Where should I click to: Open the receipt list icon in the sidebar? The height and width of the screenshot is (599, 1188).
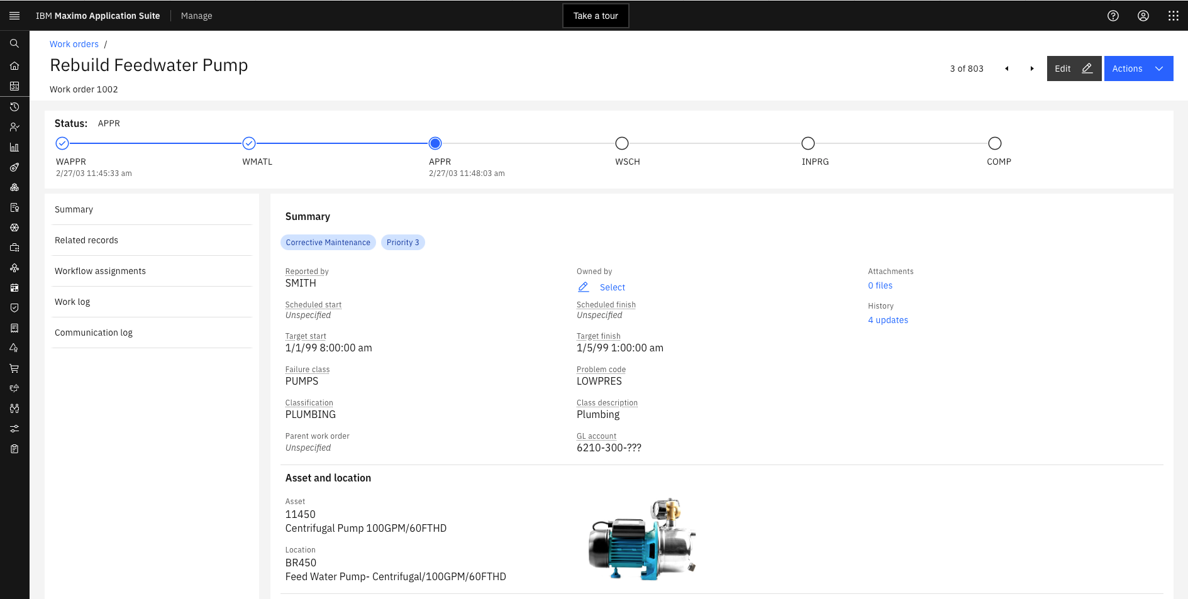click(x=14, y=328)
